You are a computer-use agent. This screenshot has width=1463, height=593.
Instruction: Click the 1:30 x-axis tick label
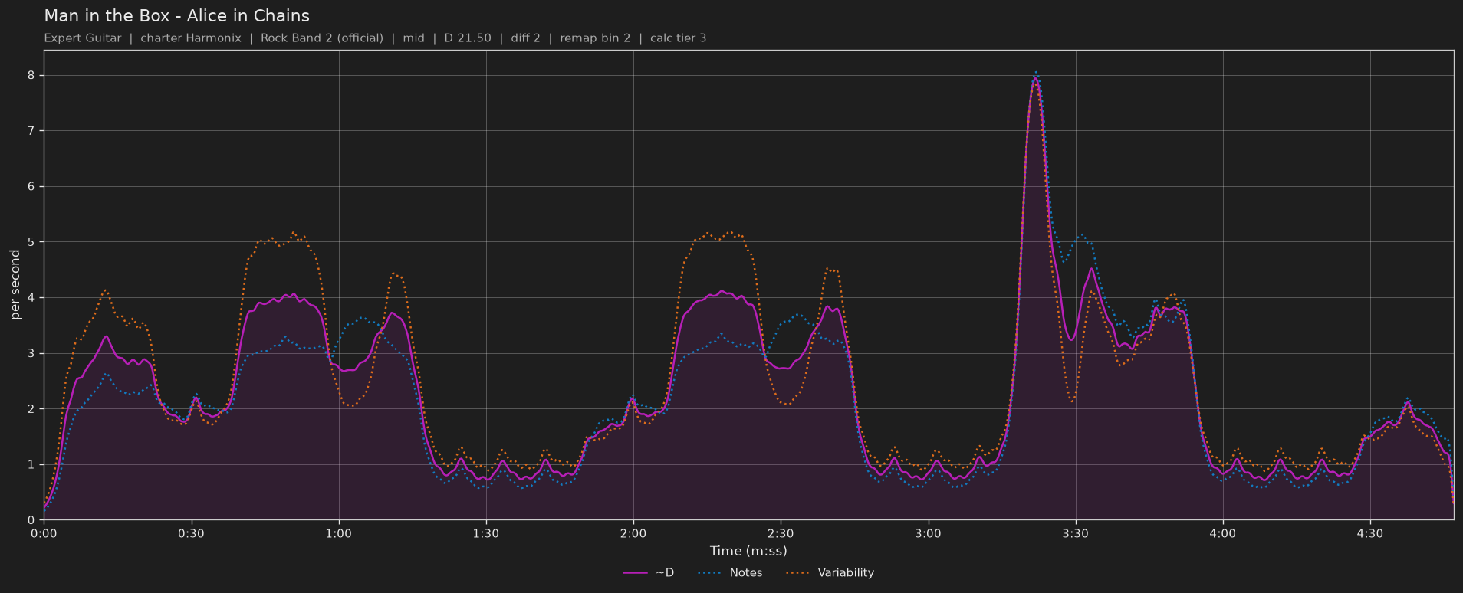pyautogui.click(x=486, y=533)
